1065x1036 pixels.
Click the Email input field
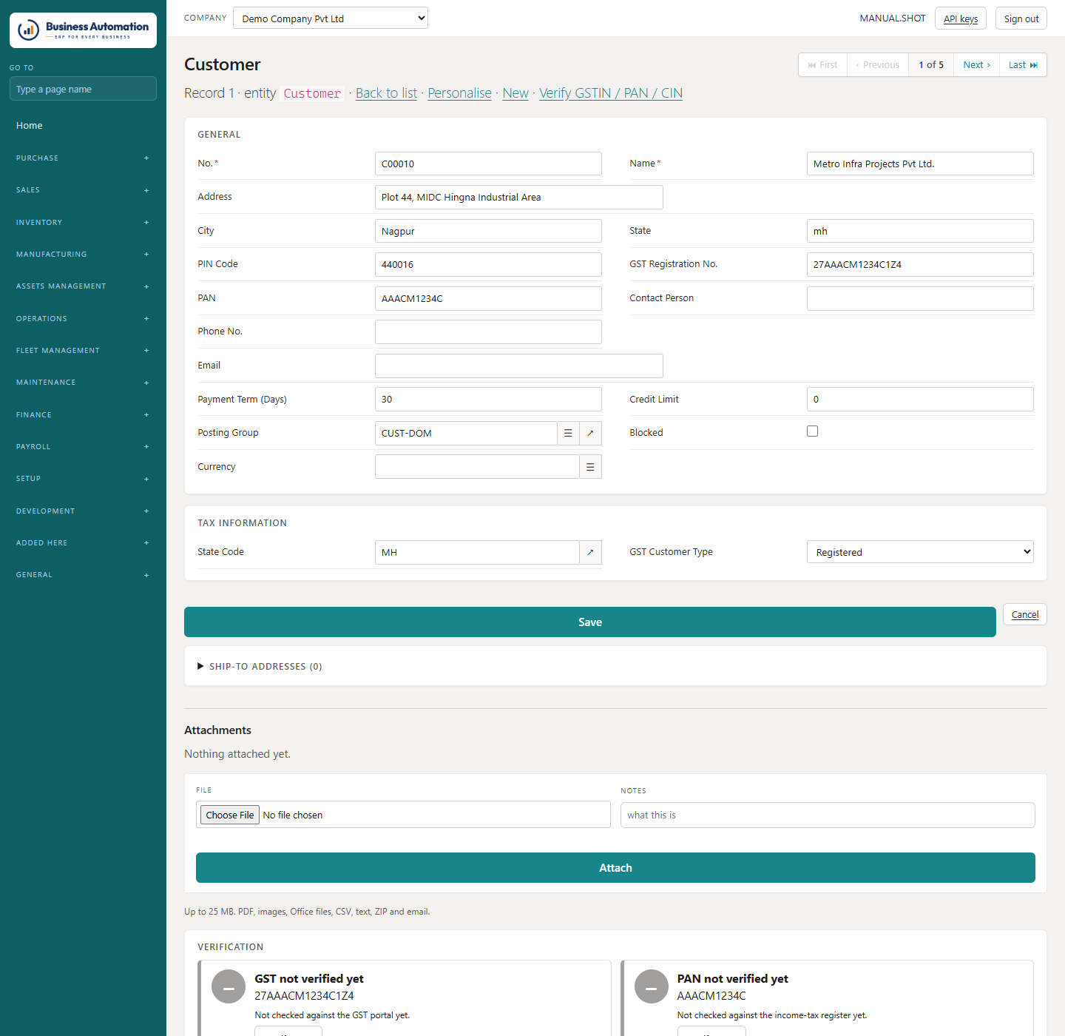click(x=519, y=366)
